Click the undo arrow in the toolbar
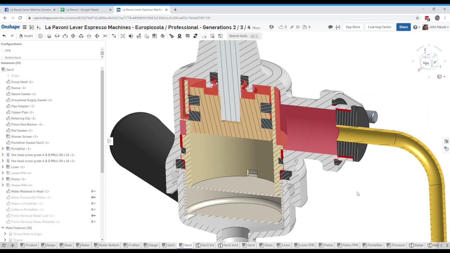 (x=4, y=36)
